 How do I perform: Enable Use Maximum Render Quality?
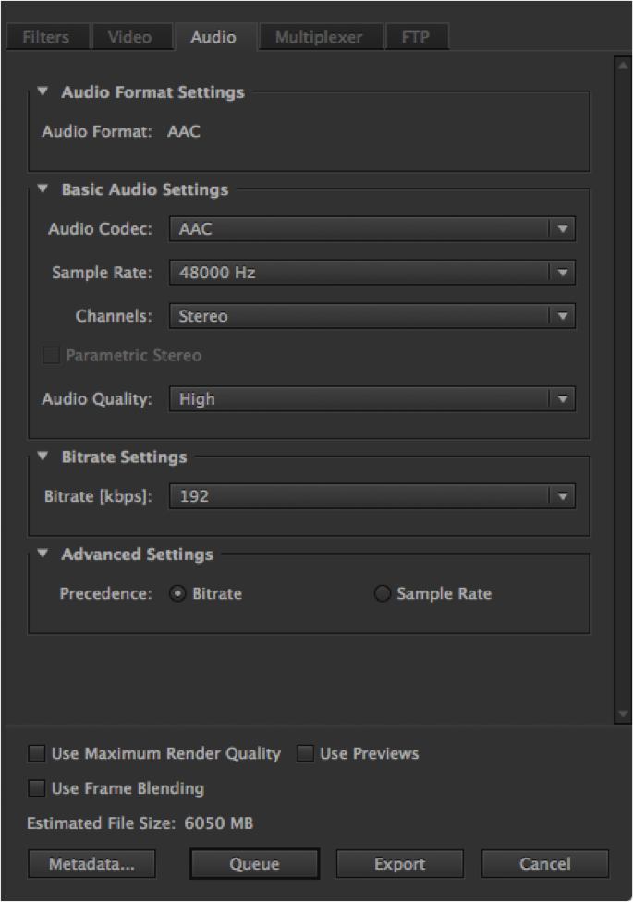point(37,754)
